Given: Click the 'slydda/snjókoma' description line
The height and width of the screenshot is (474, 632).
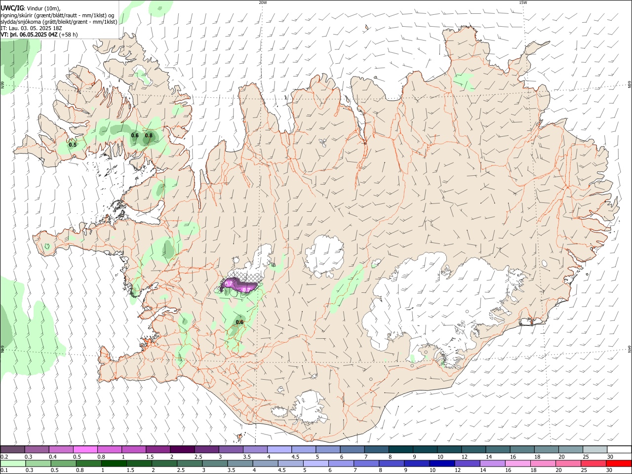Looking at the screenshot, I should pos(59,22).
